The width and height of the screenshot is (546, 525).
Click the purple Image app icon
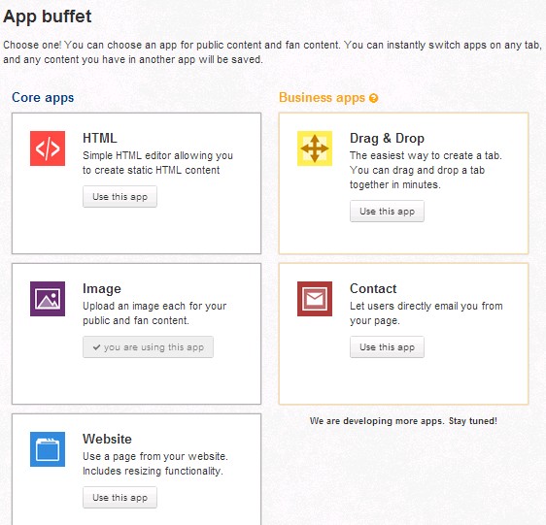click(x=48, y=299)
